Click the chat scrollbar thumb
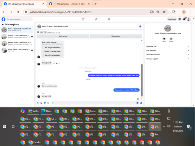 [142, 80]
